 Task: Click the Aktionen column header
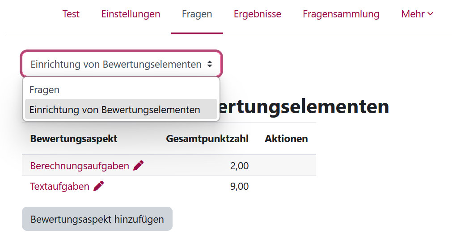[286, 139]
